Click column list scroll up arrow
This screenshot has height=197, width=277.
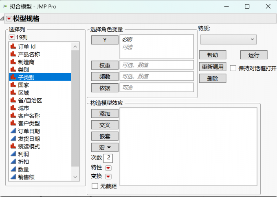pos(75,47)
